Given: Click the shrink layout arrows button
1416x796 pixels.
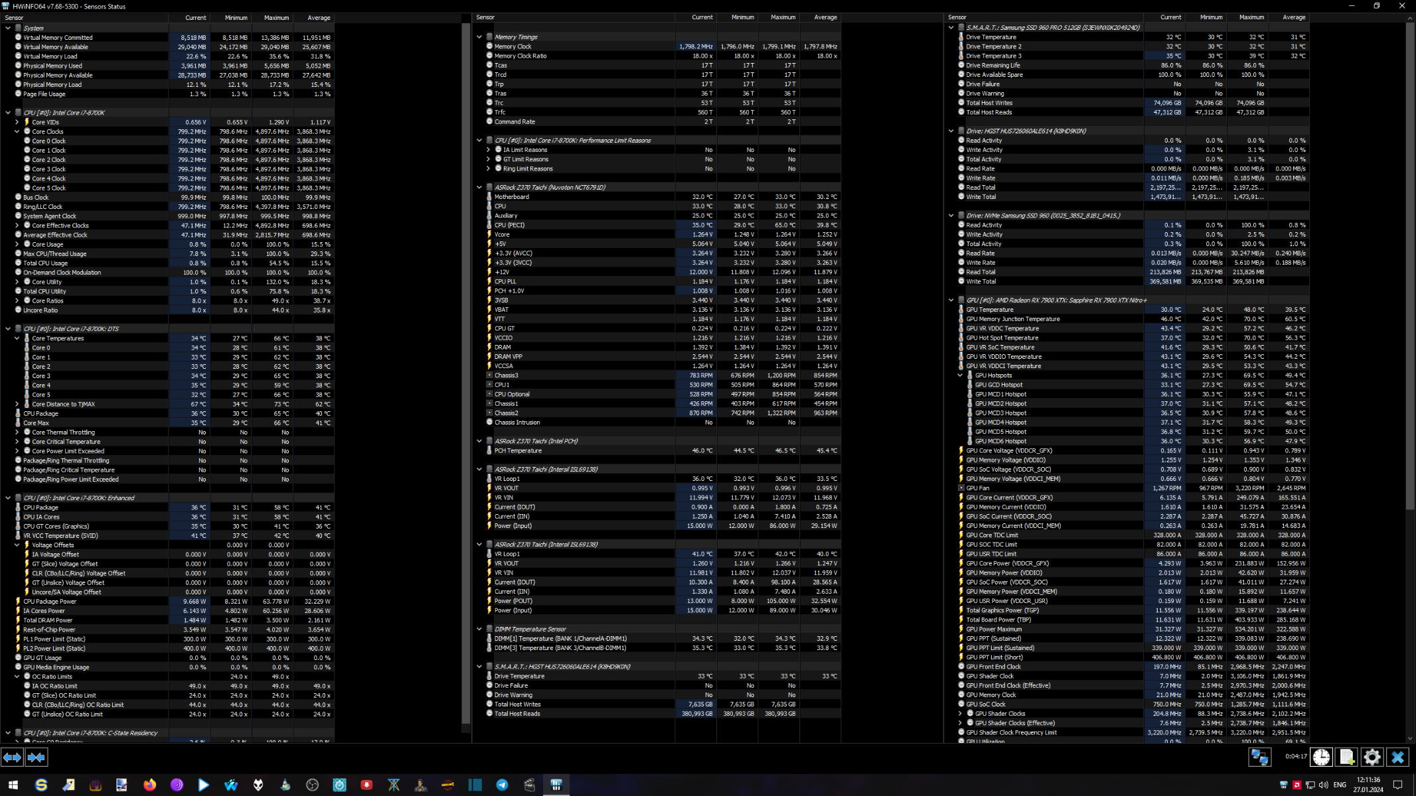Looking at the screenshot, I should point(37,757).
